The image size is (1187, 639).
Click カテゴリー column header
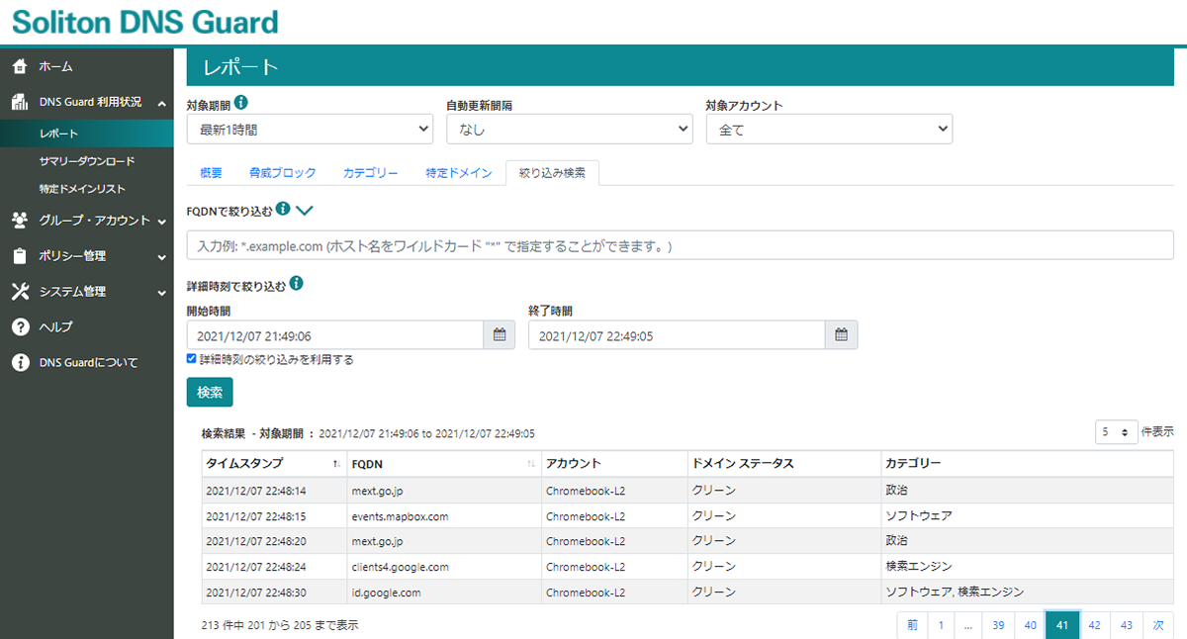point(1028,464)
